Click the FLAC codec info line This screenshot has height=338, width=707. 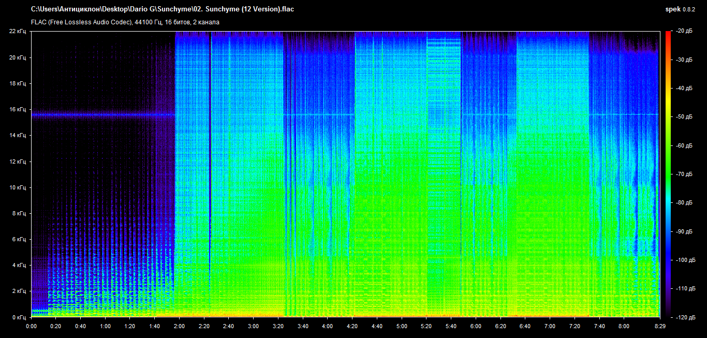pyautogui.click(x=125, y=22)
